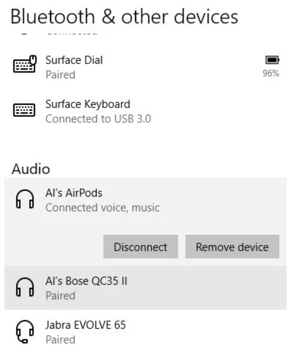The width and height of the screenshot is (294, 353).
Task: Select the Surface Keyboard device name
Action: click(x=88, y=104)
